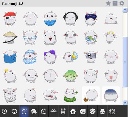Select the blue visor sunglasses sticker
This screenshot has height=117, width=130.
(91, 19)
